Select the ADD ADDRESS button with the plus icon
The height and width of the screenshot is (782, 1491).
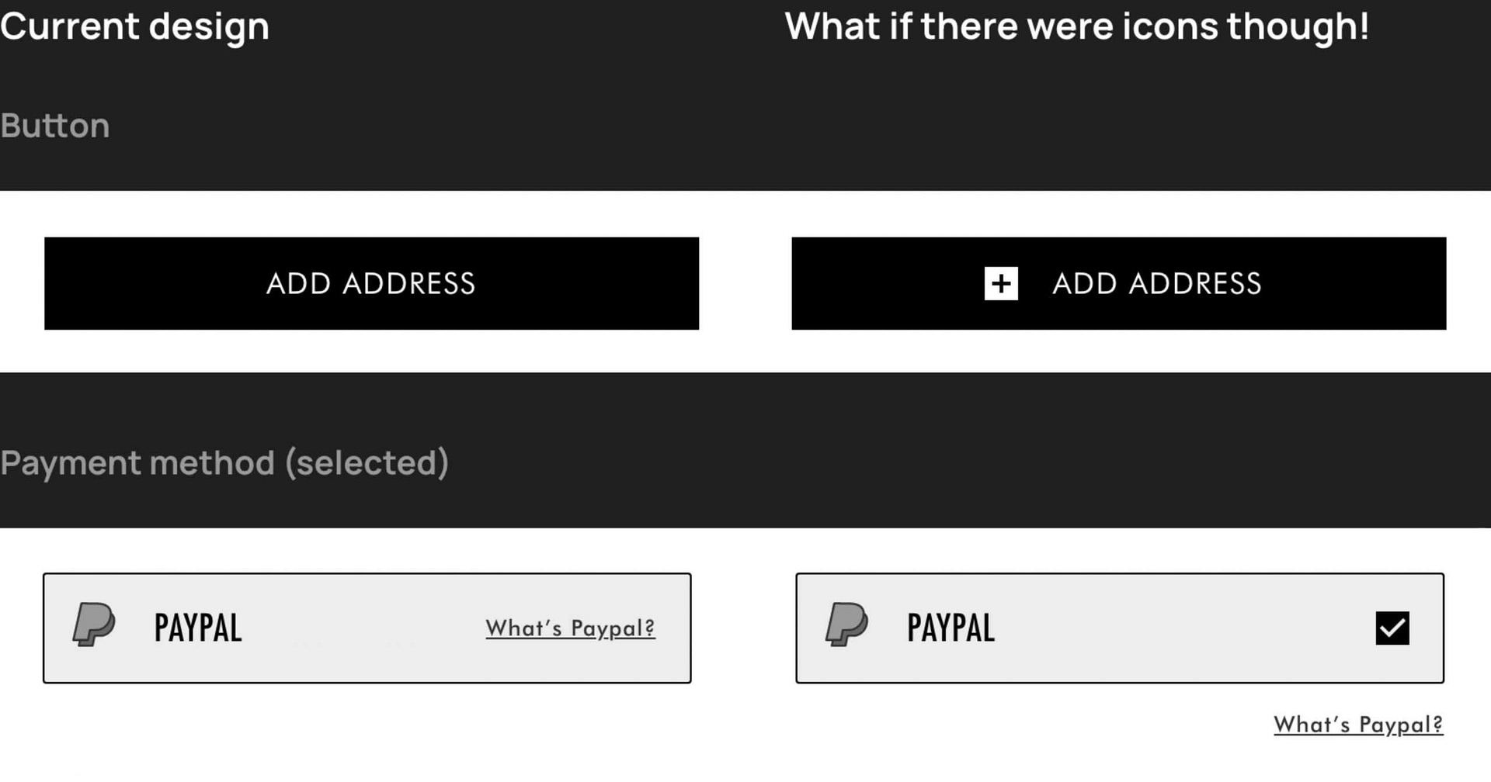(1118, 284)
